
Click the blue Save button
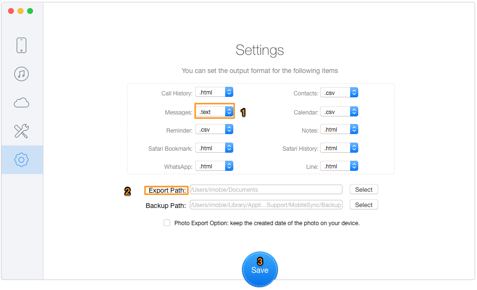(x=260, y=269)
